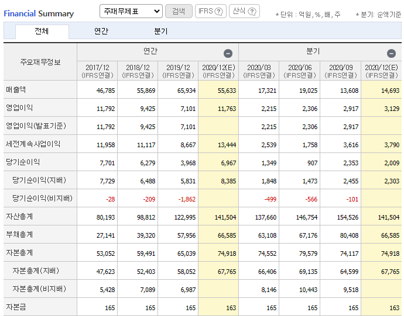Click the 46,785 sales value for 2017/12
This screenshot has width=404, height=316.
(x=105, y=91)
